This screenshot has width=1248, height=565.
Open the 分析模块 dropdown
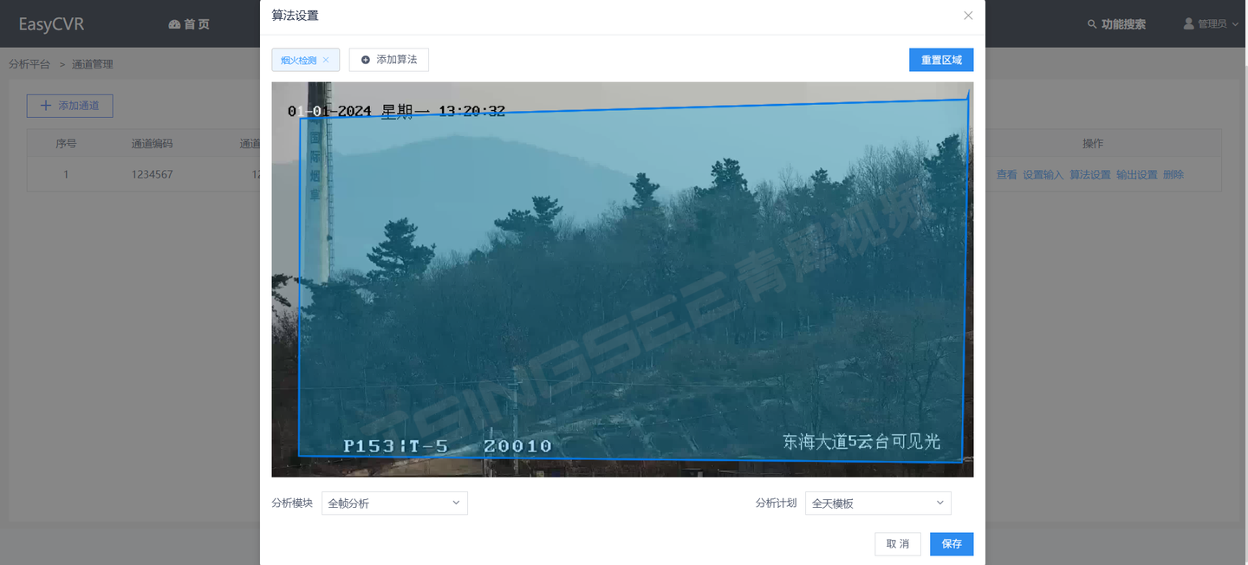(x=394, y=503)
